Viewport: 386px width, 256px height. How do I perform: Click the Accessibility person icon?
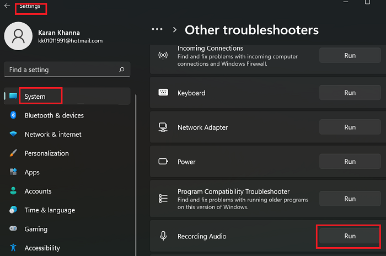(13, 248)
